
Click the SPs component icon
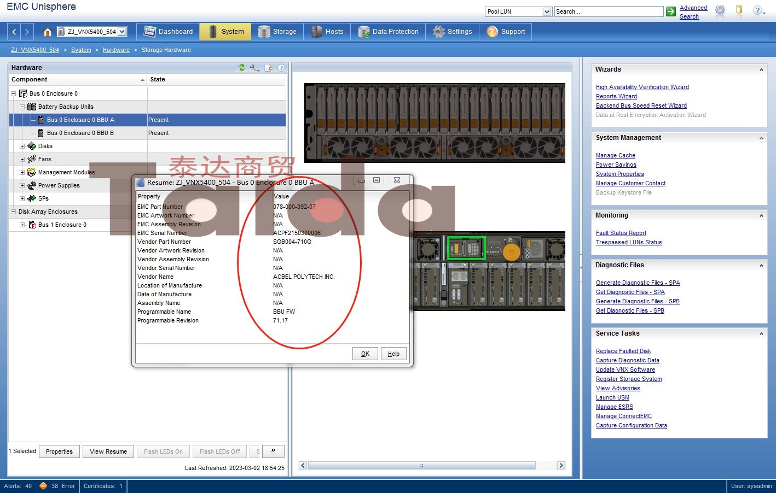pyautogui.click(x=32, y=198)
